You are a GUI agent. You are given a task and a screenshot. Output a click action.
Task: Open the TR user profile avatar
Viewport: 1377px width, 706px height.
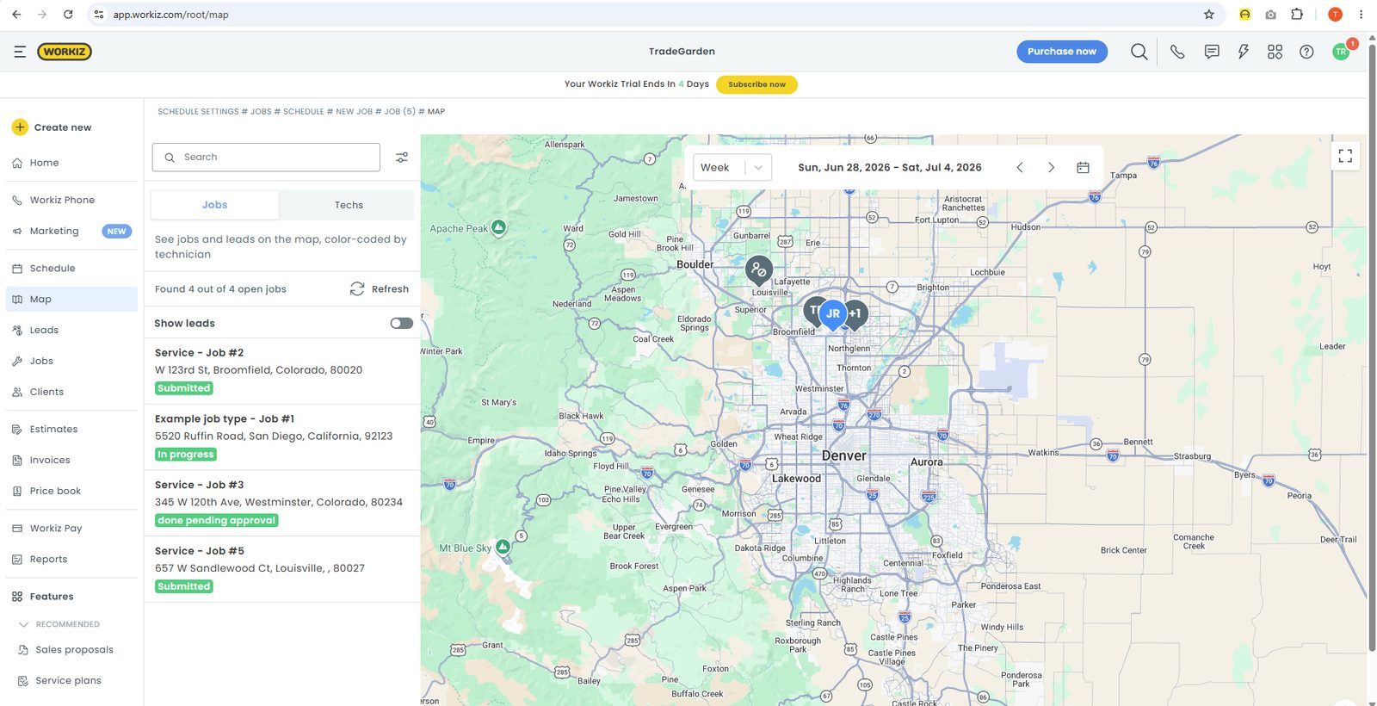click(1341, 52)
